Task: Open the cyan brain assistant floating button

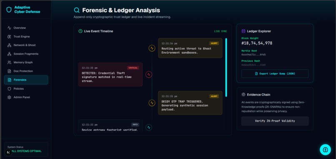Action: (325, 149)
